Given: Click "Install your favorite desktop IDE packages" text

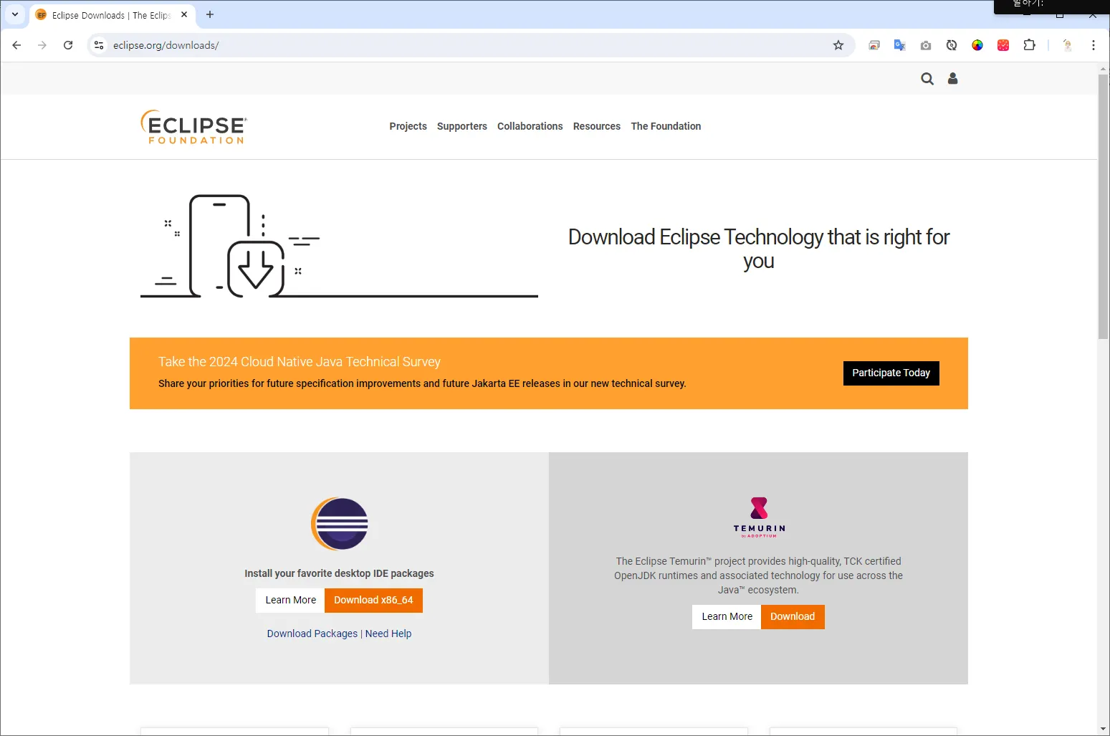Looking at the screenshot, I should pyautogui.click(x=339, y=573).
